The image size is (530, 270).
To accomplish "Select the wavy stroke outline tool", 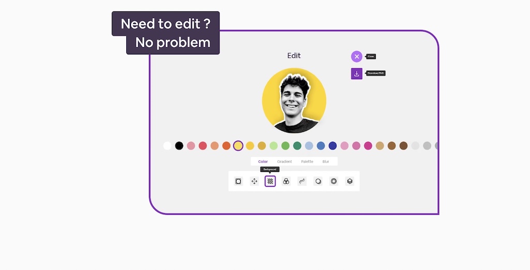I will point(302,182).
